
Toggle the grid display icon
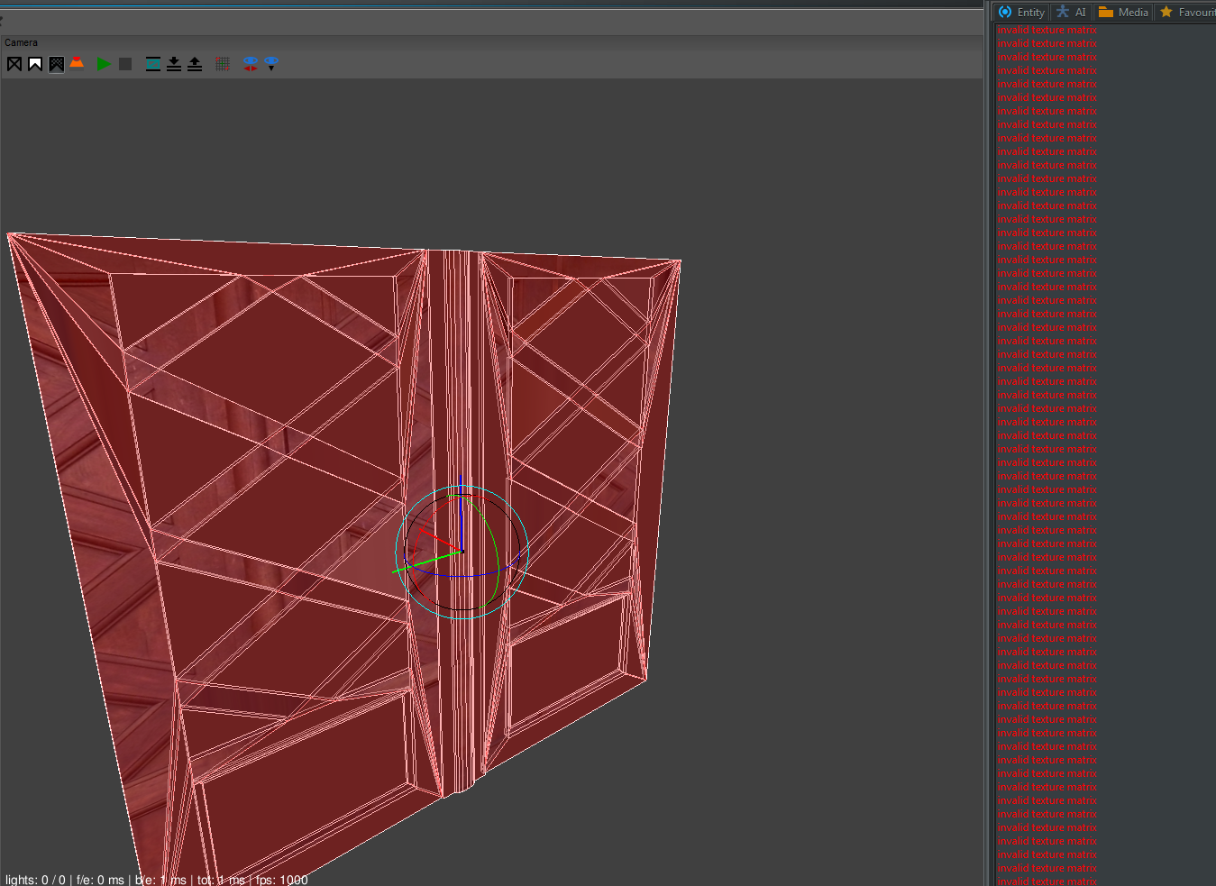[x=223, y=64]
